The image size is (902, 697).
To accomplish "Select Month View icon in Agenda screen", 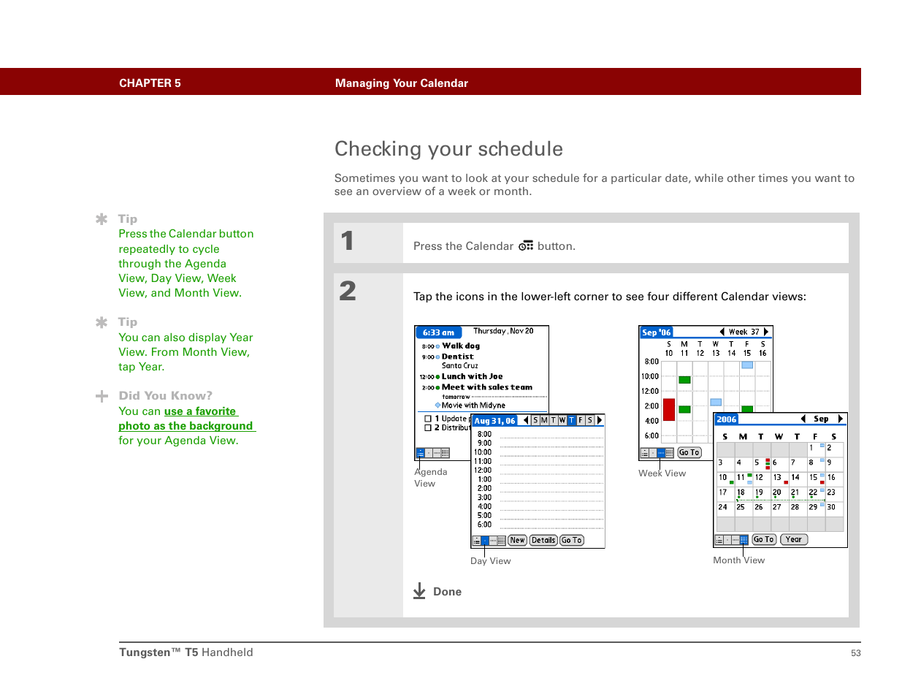I will [x=445, y=453].
